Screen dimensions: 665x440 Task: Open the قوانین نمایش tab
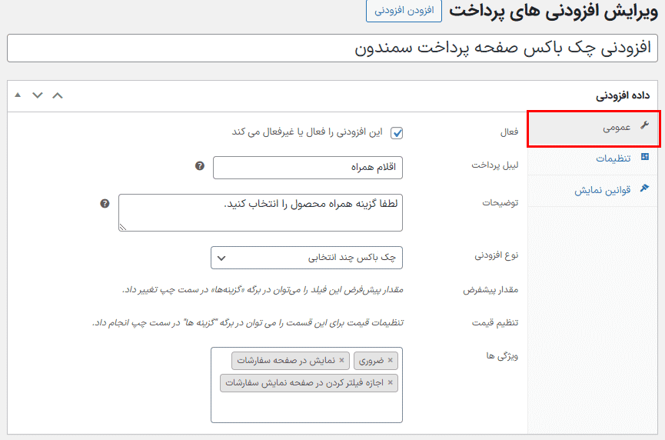[593, 190]
